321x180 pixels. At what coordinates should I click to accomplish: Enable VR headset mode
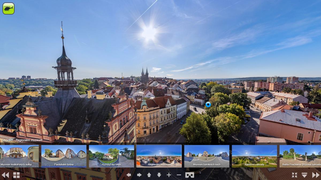coord(190,175)
